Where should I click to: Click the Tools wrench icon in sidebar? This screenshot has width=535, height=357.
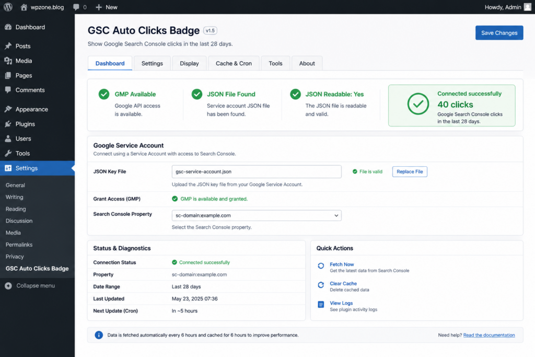[x=8, y=153]
